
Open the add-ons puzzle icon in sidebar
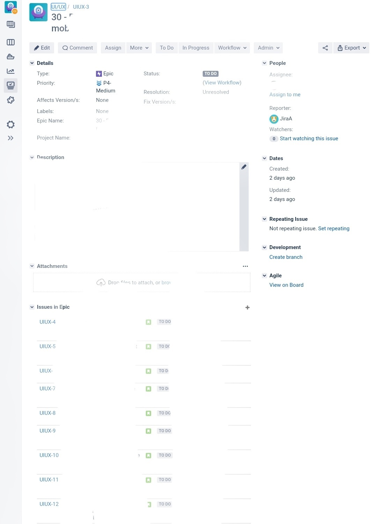(11, 100)
